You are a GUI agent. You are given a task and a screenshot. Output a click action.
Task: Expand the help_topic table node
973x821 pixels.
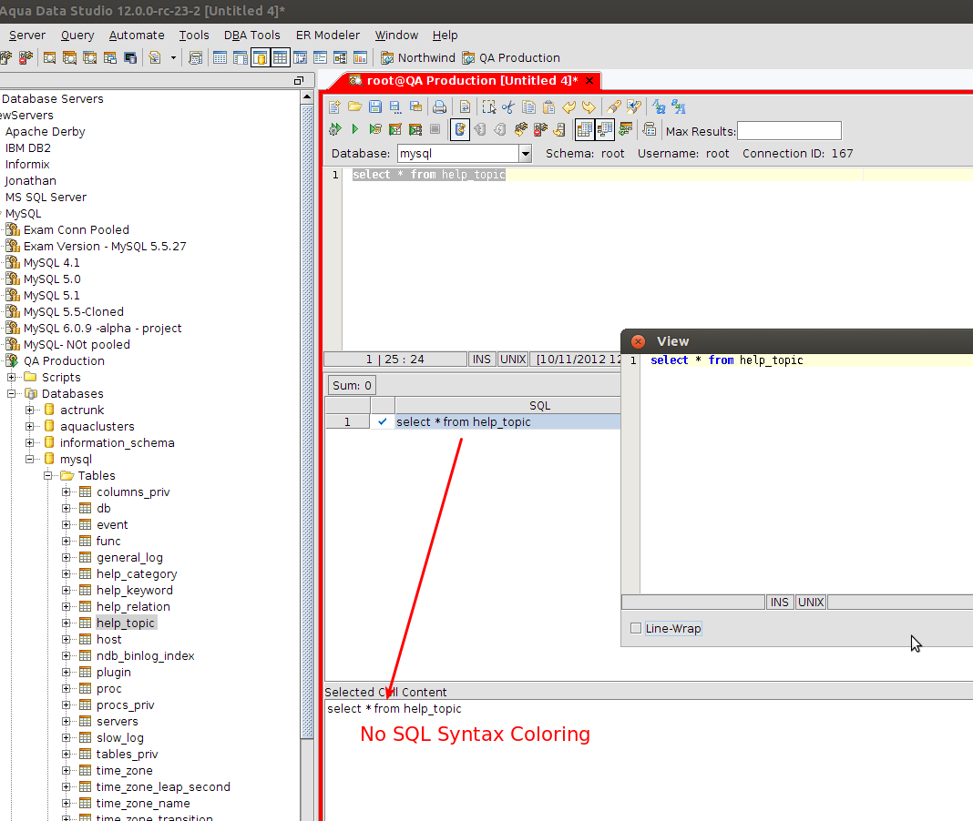(x=66, y=623)
